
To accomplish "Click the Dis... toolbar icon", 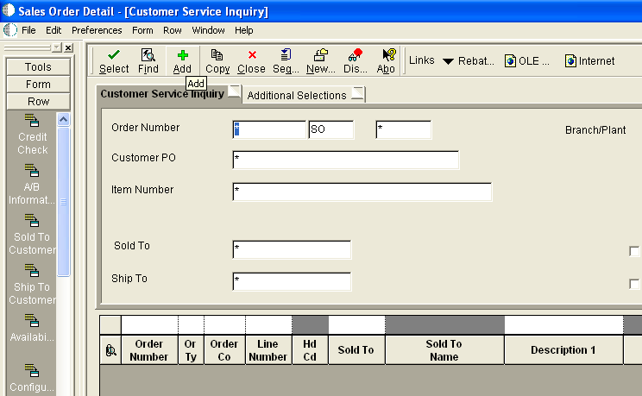I will [355, 55].
